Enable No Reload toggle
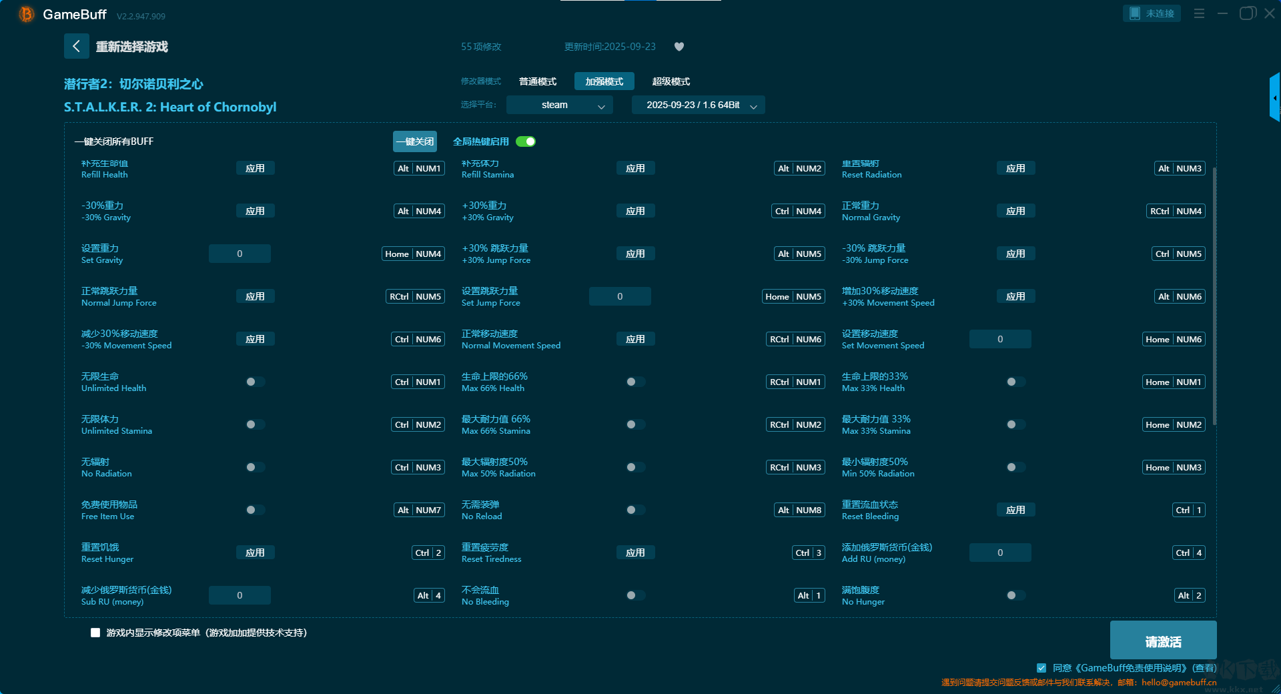Screen dimensions: 1281x694 click(635, 510)
